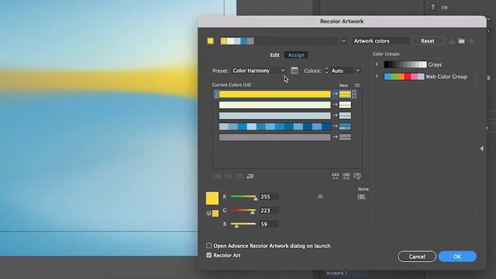The height and width of the screenshot is (279, 496).
Task: Click the help question mark icon
Action: [432, 7]
